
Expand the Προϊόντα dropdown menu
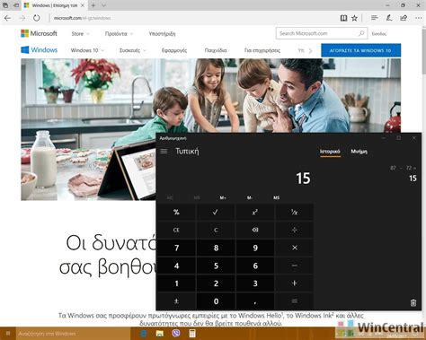click(x=119, y=34)
